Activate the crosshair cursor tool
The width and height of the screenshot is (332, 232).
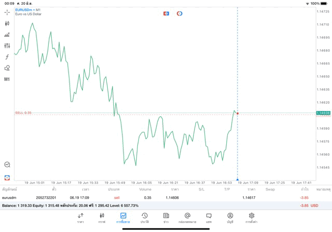pyautogui.click(x=7, y=12)
